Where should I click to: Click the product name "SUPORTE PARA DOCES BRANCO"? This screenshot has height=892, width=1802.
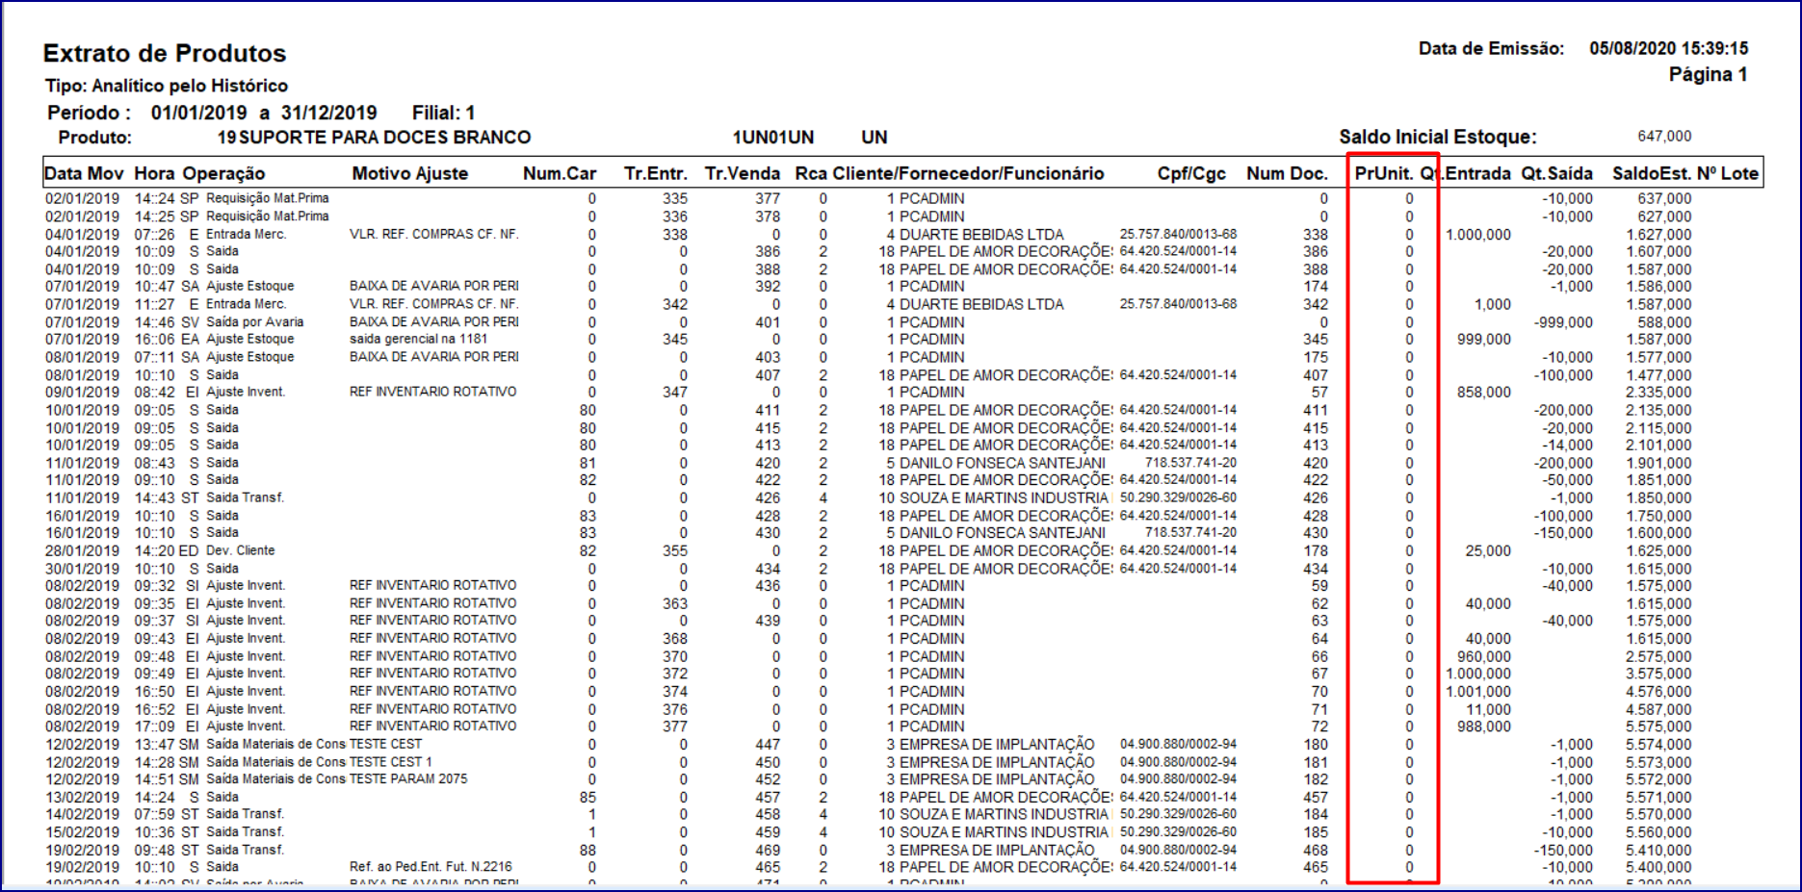(385, 138)
